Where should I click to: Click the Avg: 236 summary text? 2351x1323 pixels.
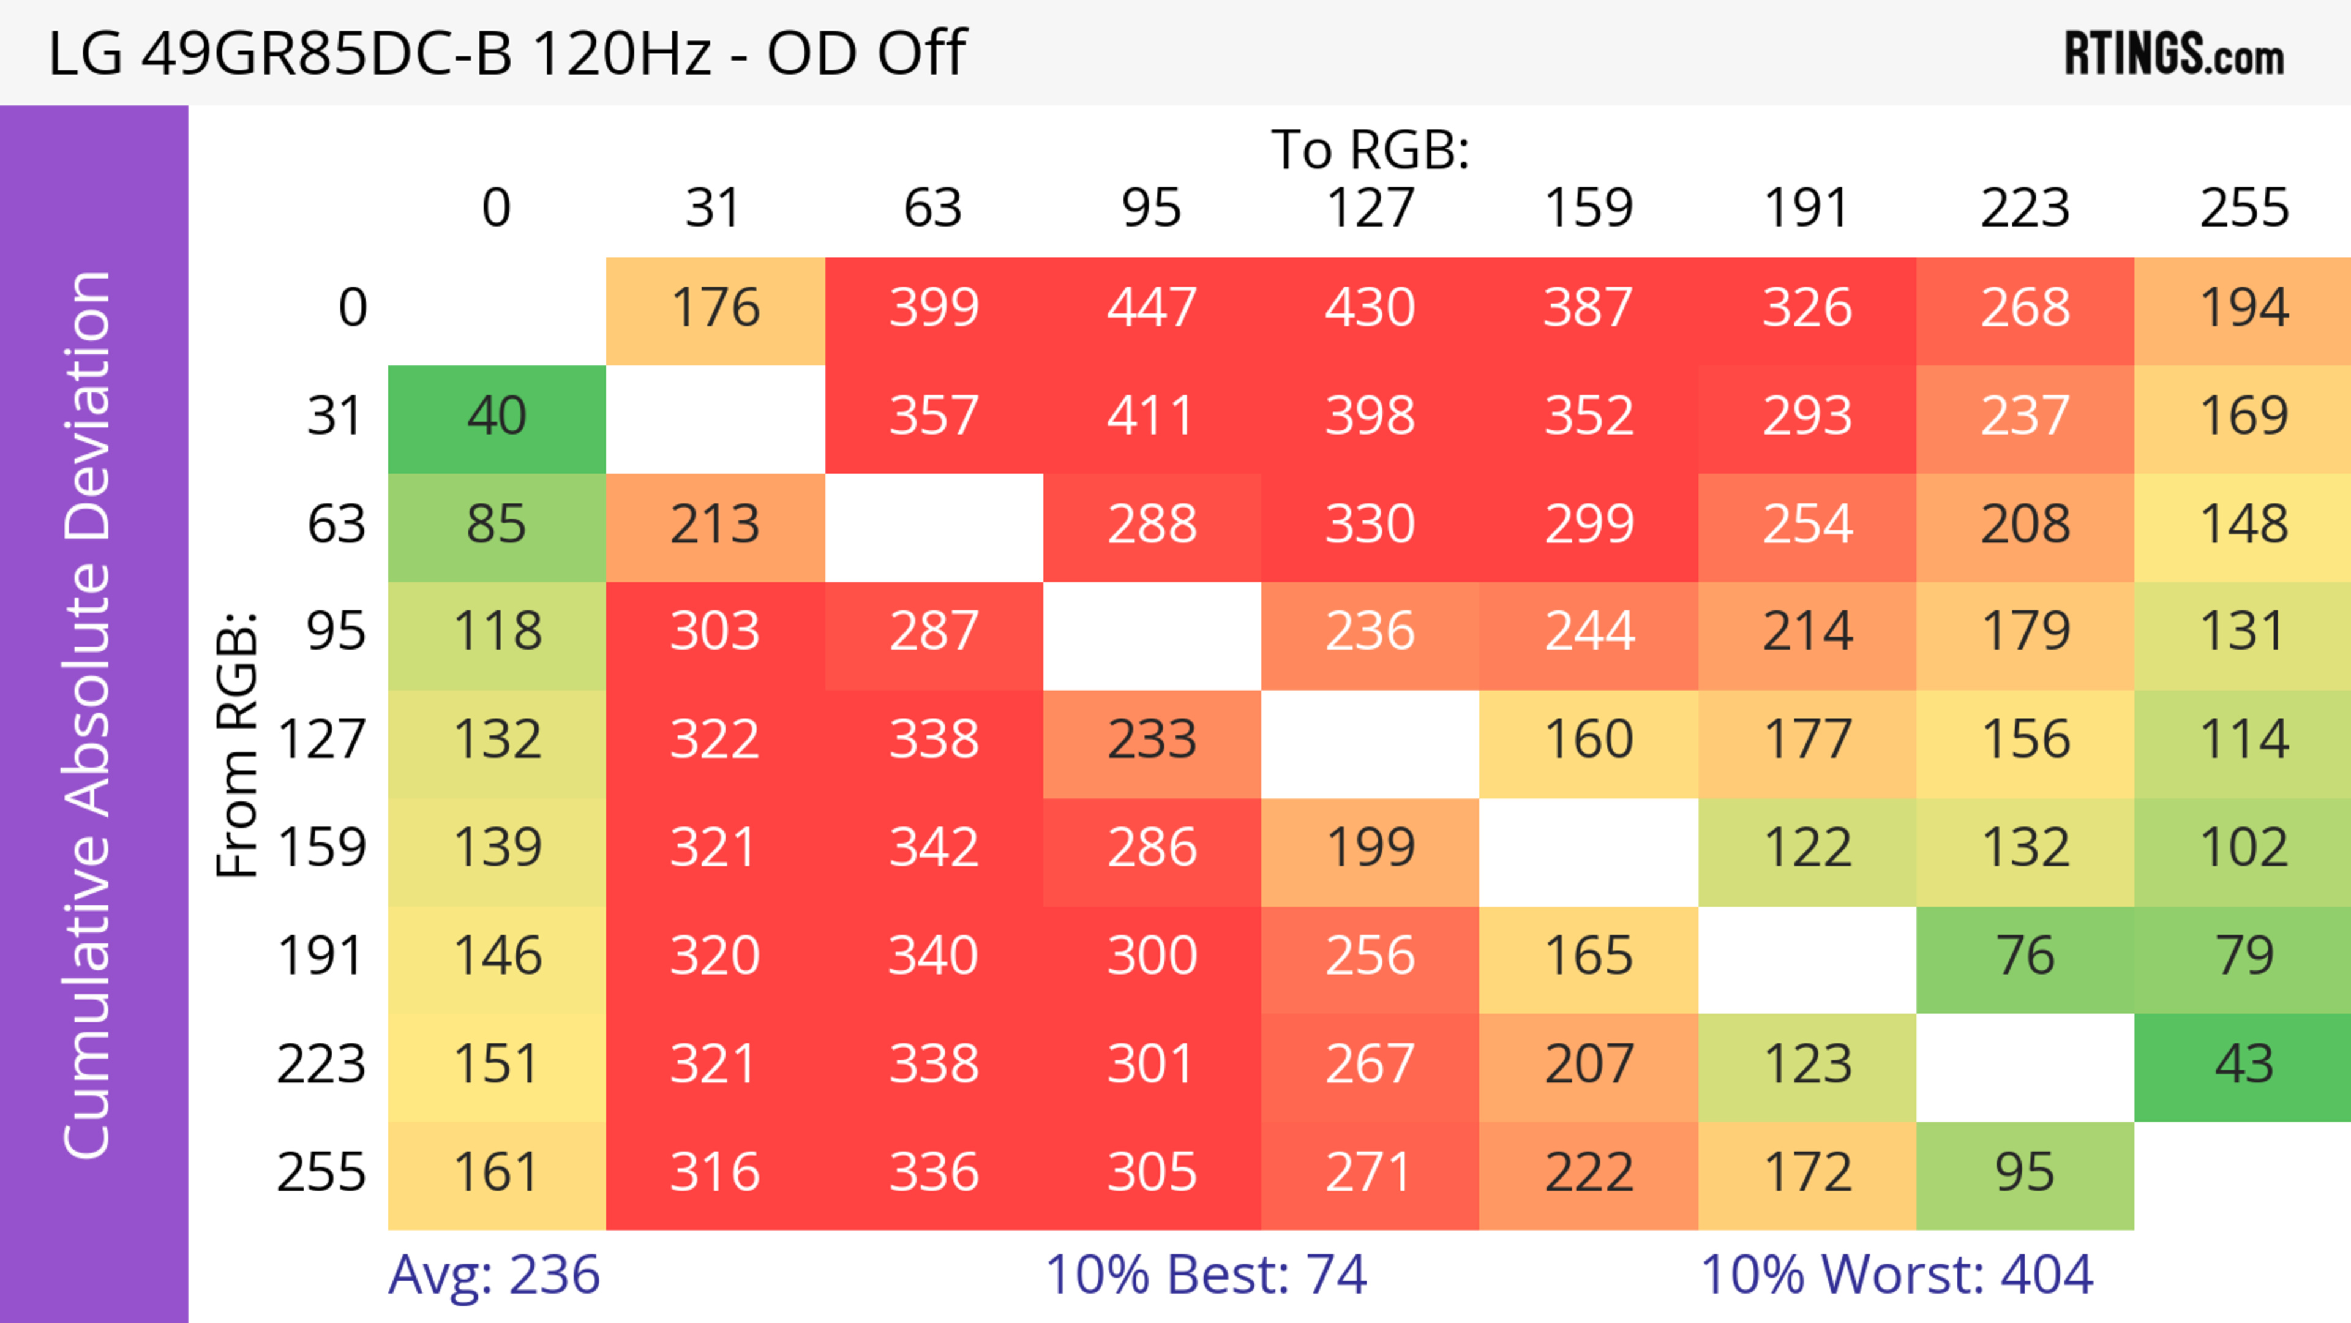pyautogui.click(x=493, y=1275)
